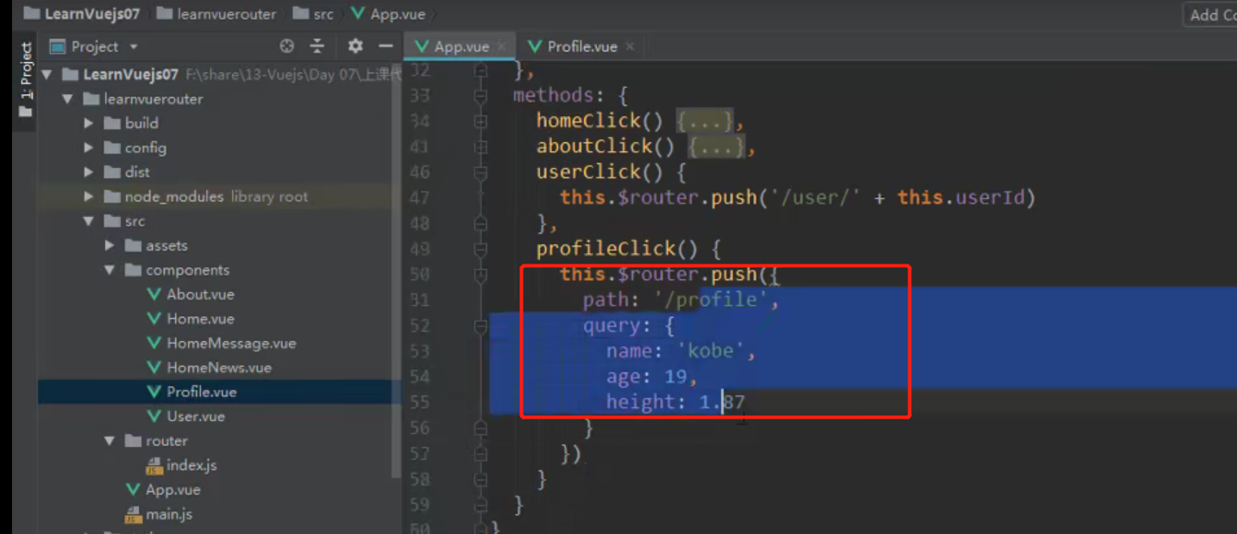Collapse the components folder
1237x534 pixels.
(x=109, y=270)
